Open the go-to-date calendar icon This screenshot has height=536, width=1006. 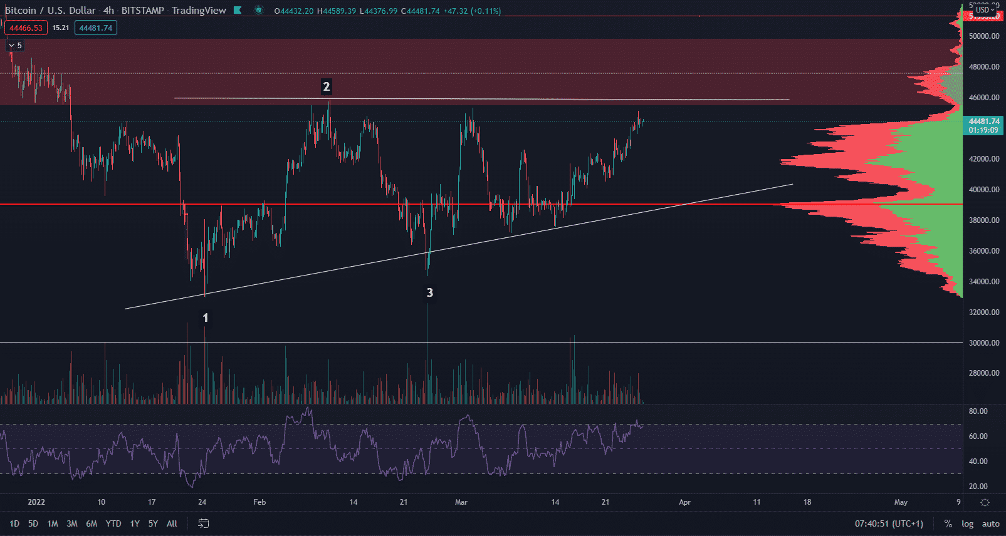tap(203, 523)
